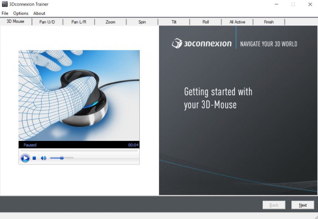Screen dimensions: 318x219
Task: Open the About menu
Action: 39,13
